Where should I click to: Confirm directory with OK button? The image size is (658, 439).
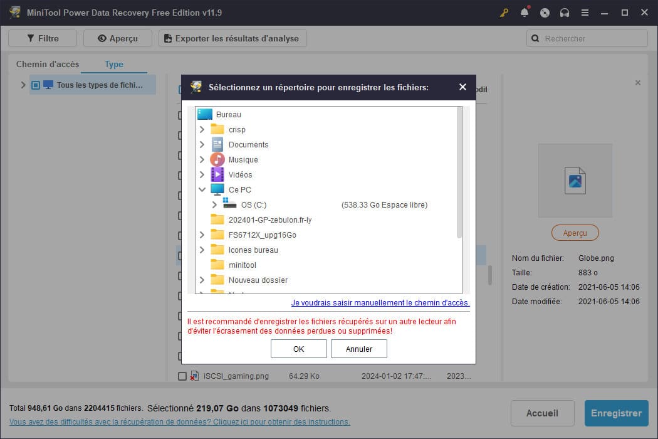tap(298, 349)
